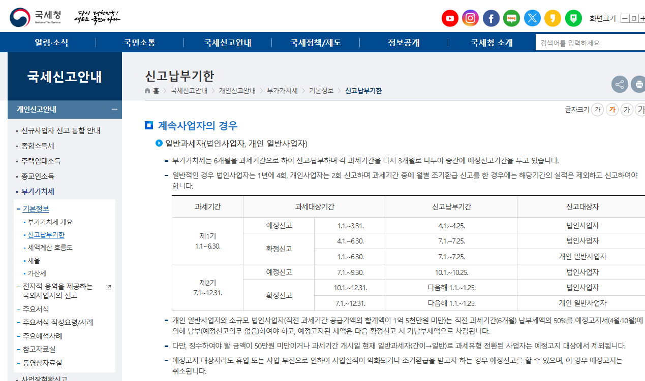Viewport: 645px width, 381px height.
Task: Open the green Naver blog icon
Action: point(512,18)
